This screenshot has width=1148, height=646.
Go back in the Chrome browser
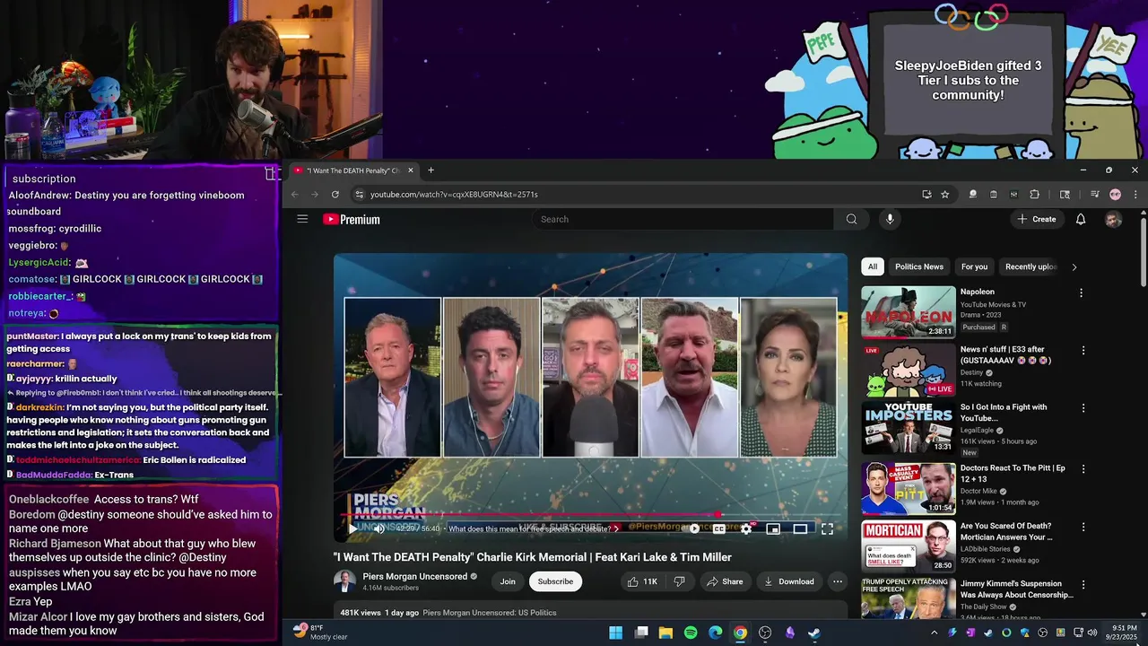coord(294,194)
